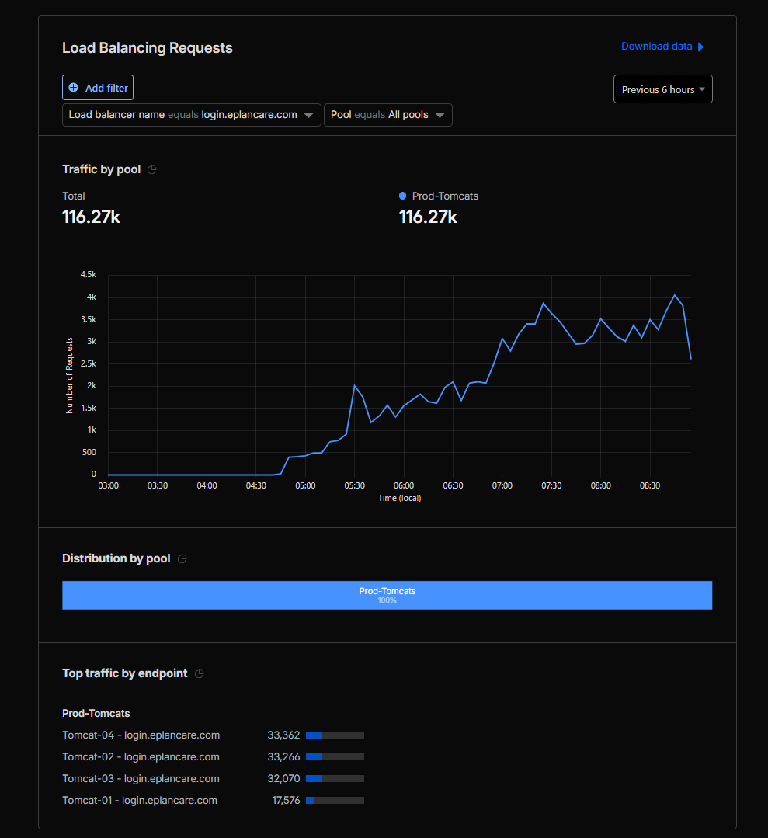
Task: Click the Add filter button
Action: (98, 88)
